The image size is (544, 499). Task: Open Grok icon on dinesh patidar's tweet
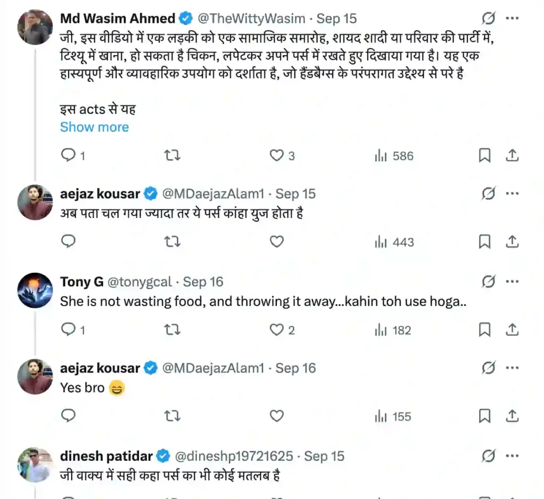[x=488, y=456]
